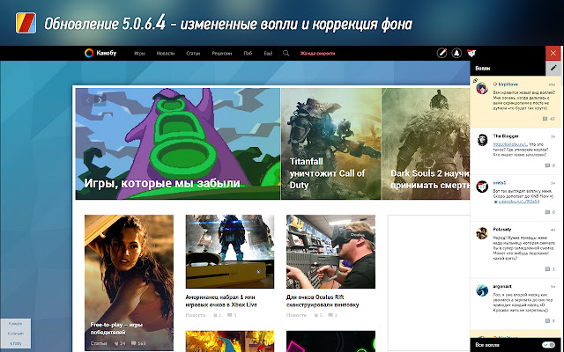The image size is (564, 352).
Task: Open Новости menu item
Action: point(166,53)
